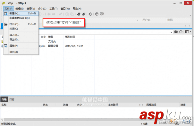Click the back arrow toolbar icon
194x126 pixels.
coord(49,14)
